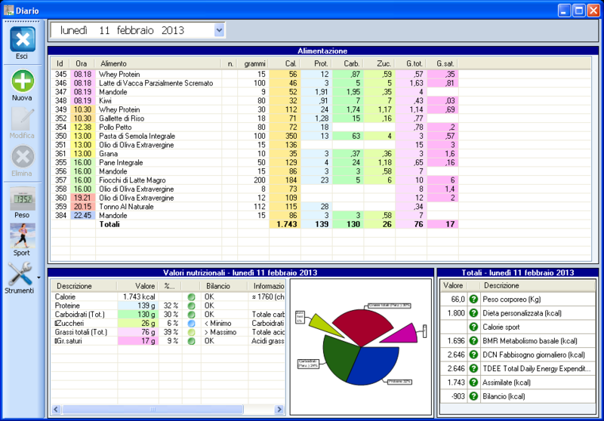This screenshot has width=604, height=421.
Task: Click the G.sat. column header
Action: coord(442,63)
